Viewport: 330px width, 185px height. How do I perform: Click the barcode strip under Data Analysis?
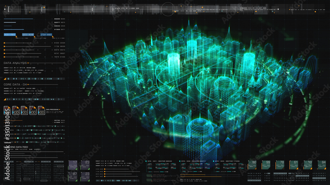coord(36,79)
